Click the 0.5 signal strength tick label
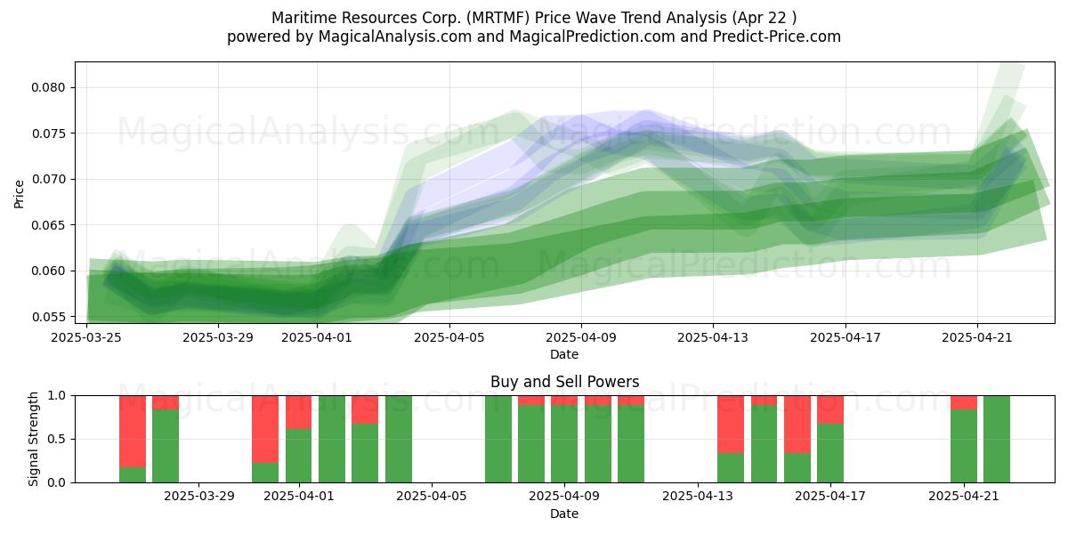The width and height of the screenshot is (1068, 534). coord(58,439)
